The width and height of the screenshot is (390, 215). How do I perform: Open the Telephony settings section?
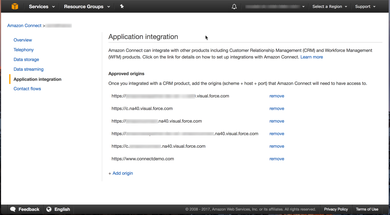pyautogui.click(x=23, y=50)
